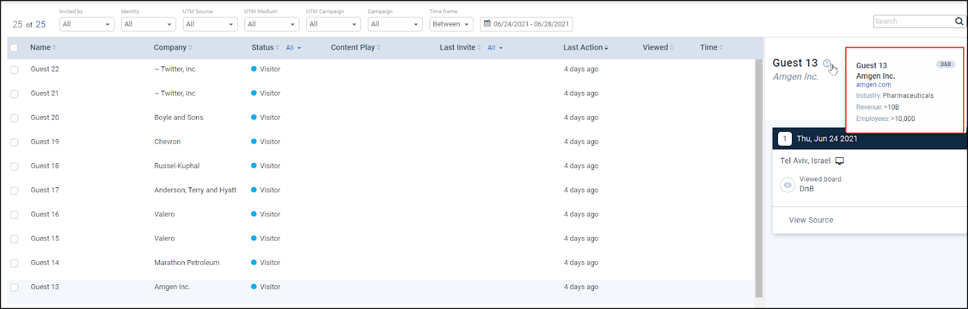Open the Last Invite All filter
Viewport: 968px width, 309px height.
tap(495, 48)
